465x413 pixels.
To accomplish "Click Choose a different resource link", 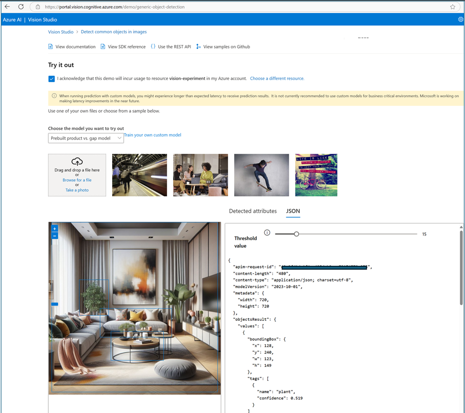I will (x=277, y=78).
